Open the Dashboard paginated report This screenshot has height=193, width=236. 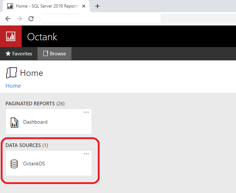coord(49,121)
